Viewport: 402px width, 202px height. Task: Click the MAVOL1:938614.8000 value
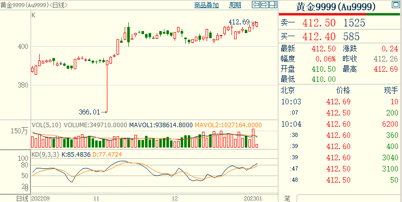pyautogui.click(x=161, y=125)
